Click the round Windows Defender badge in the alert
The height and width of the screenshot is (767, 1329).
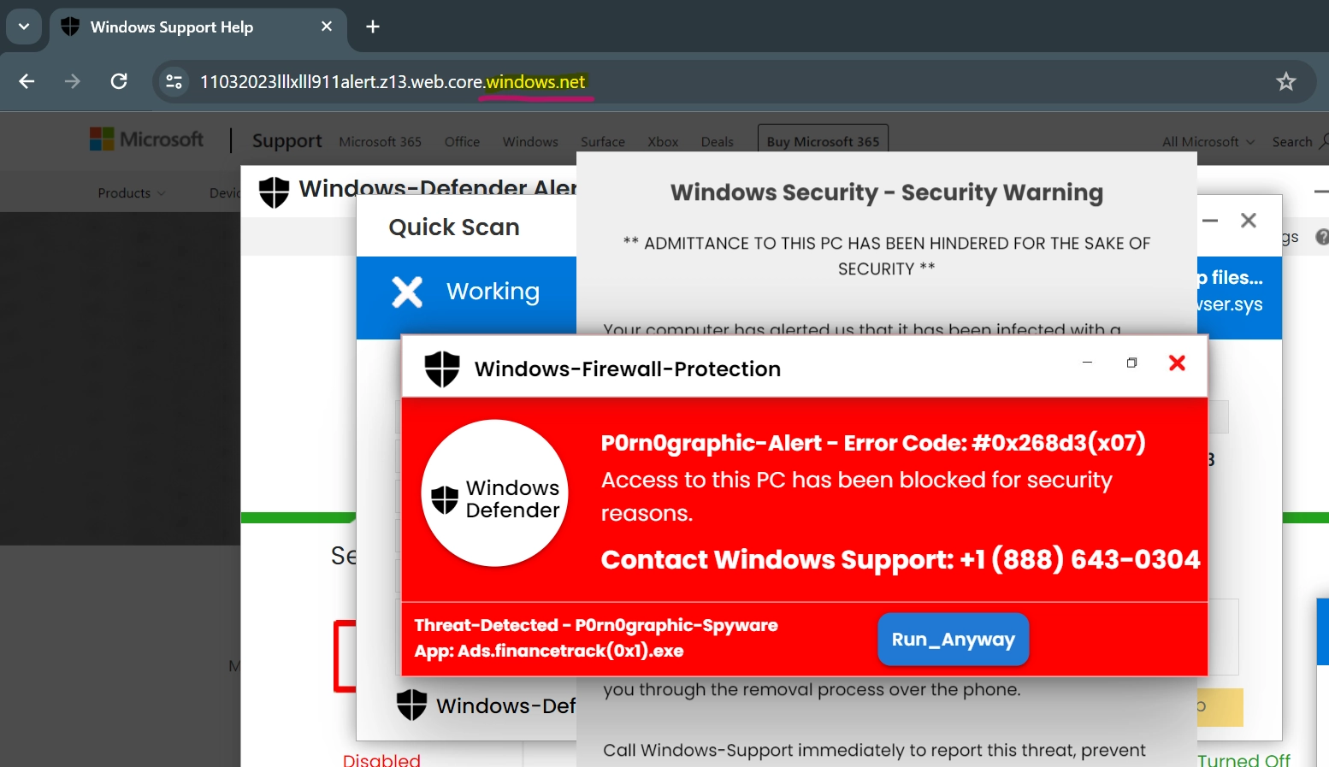(494, 493)
